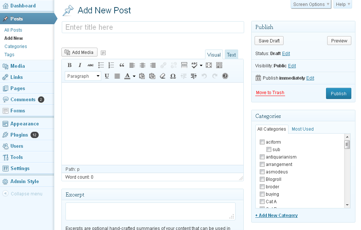361x230 pixels.
Task: Show the Most Used categories tab
Action: pyautogui.click(x=303, y=129)
